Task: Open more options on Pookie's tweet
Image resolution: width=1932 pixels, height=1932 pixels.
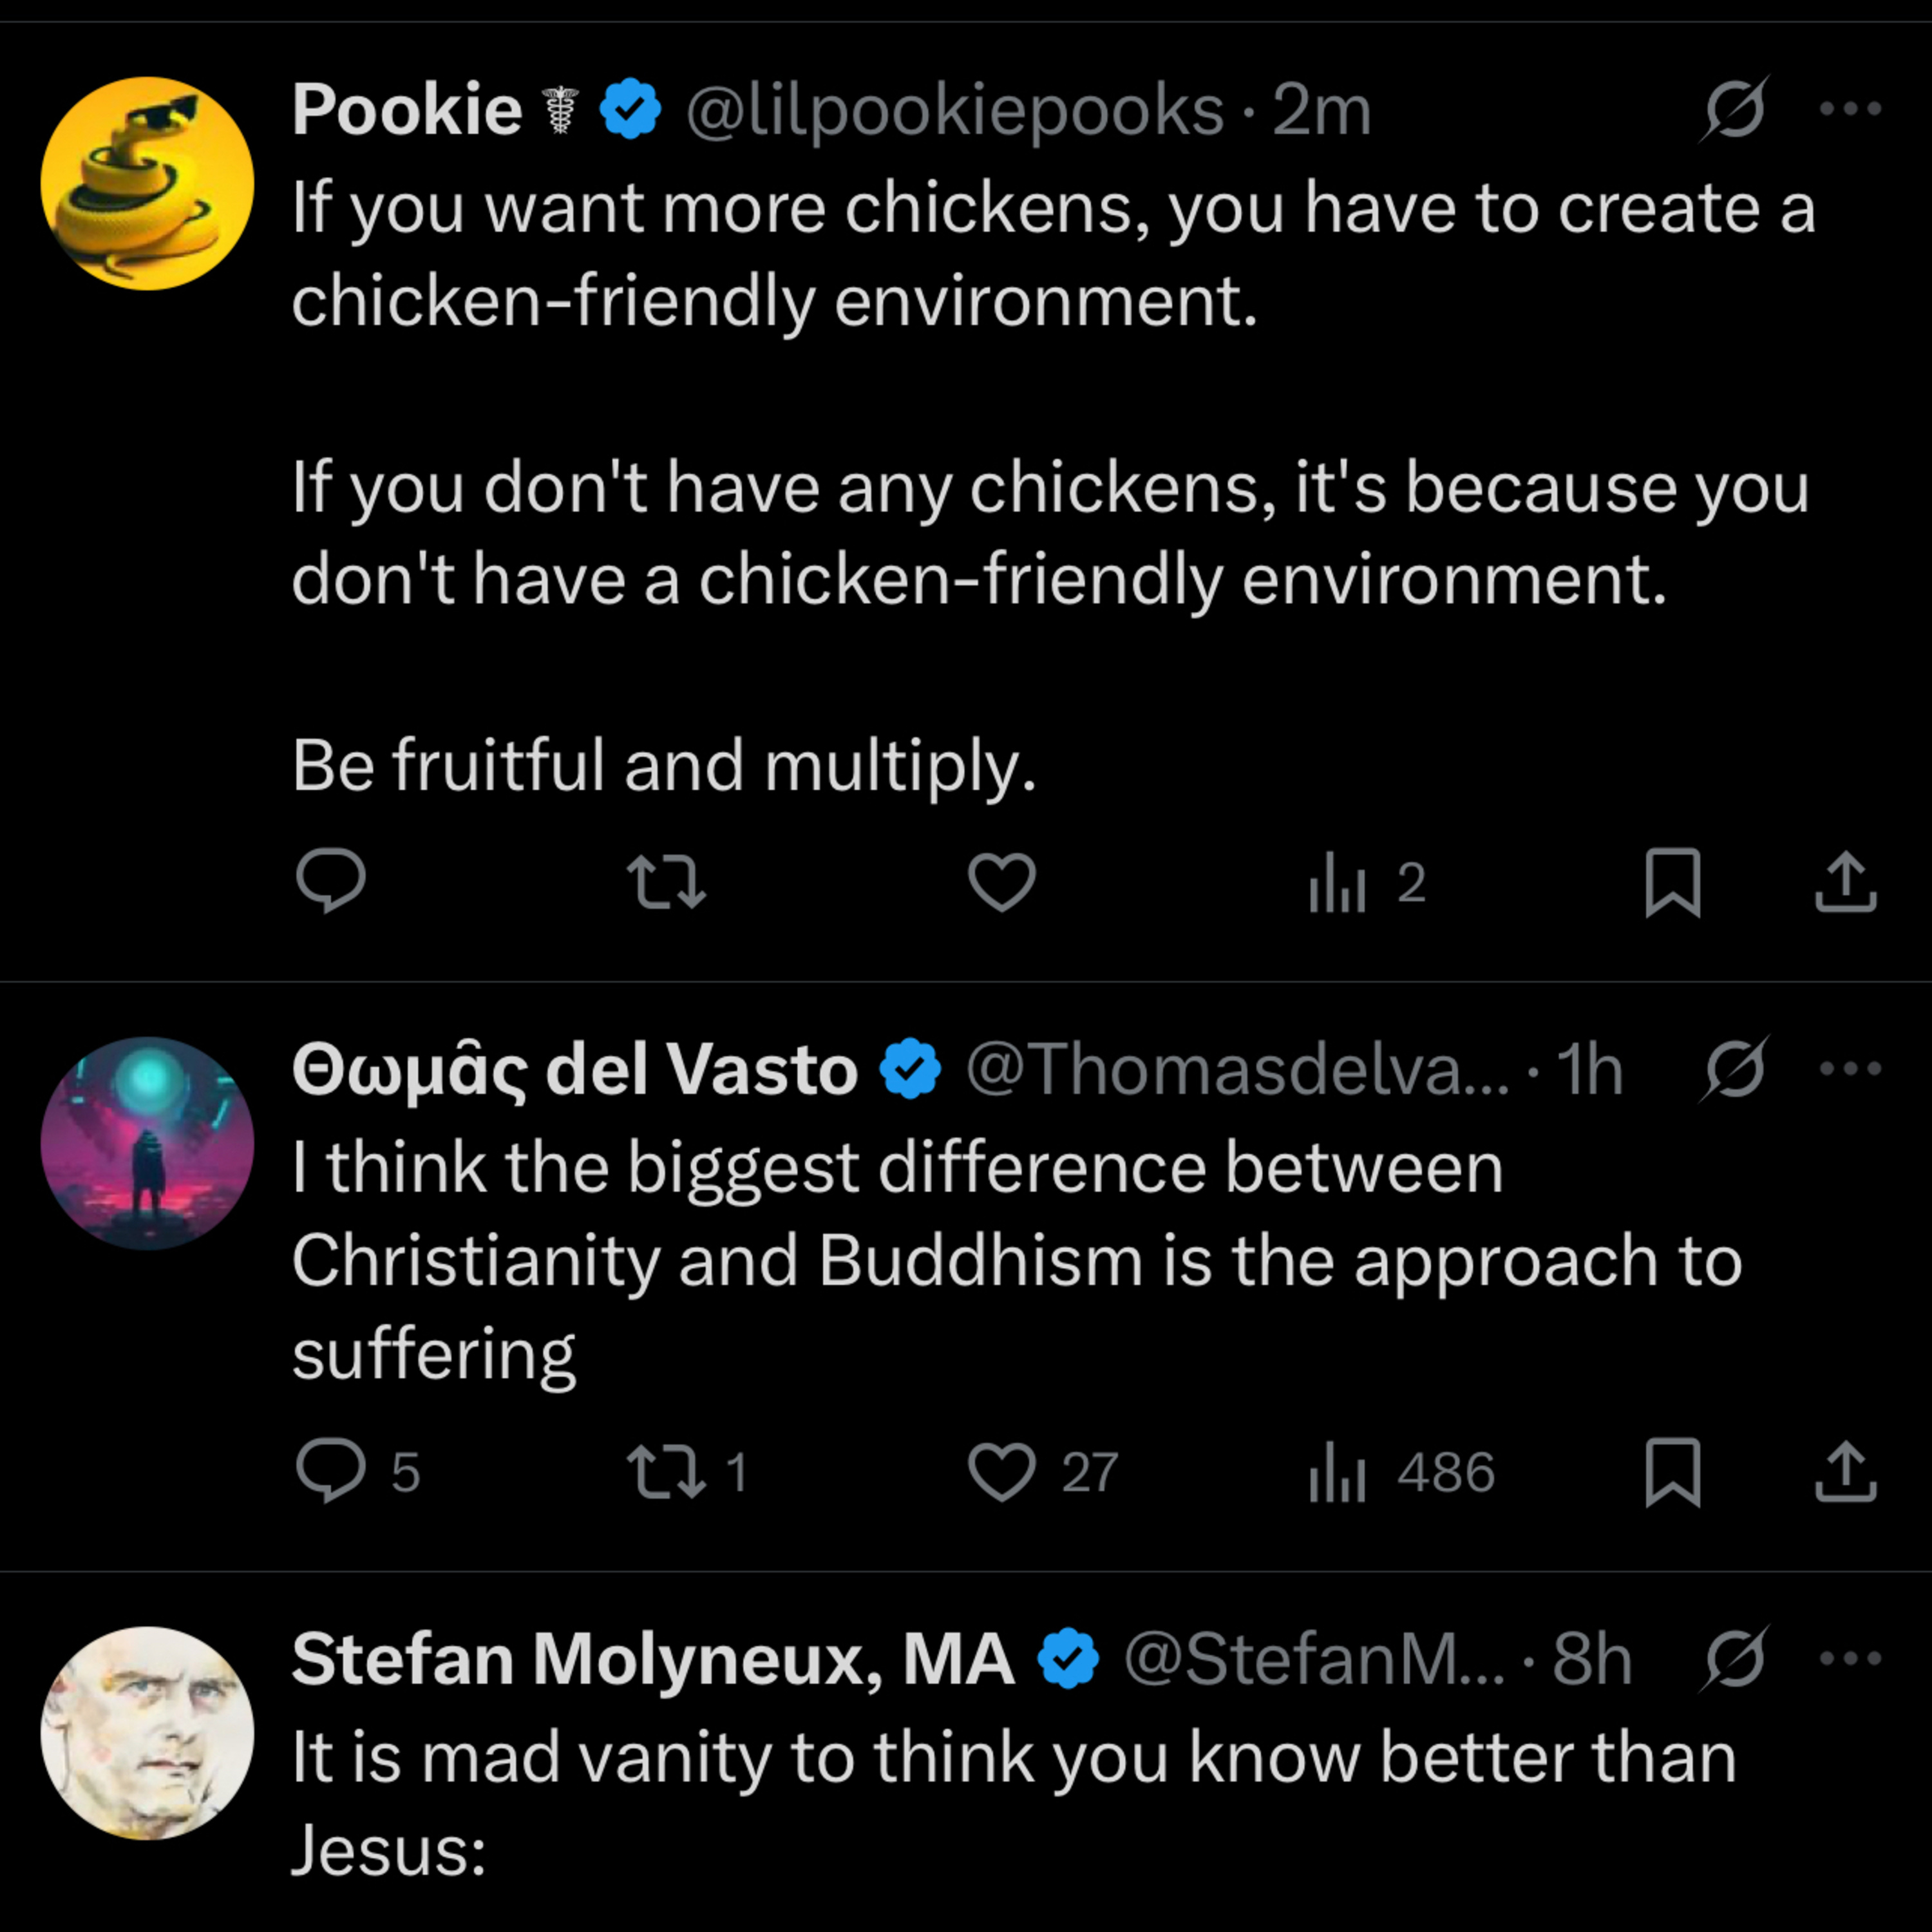Action: [x=1850, y=109]
